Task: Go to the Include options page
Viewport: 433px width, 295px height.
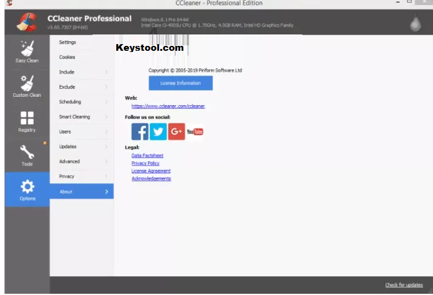Action: (82, 72)
